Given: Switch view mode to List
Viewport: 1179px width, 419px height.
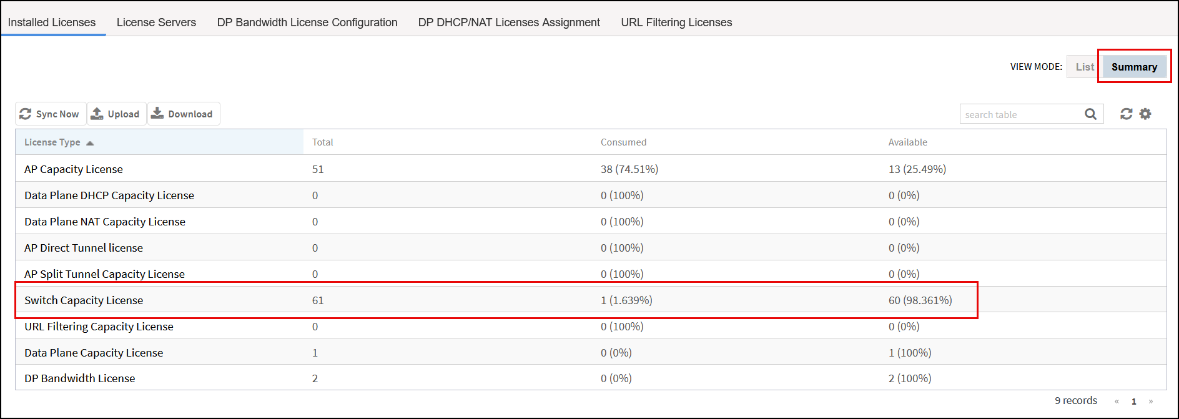Looking at the screenshot, I should pos(1085,67).
